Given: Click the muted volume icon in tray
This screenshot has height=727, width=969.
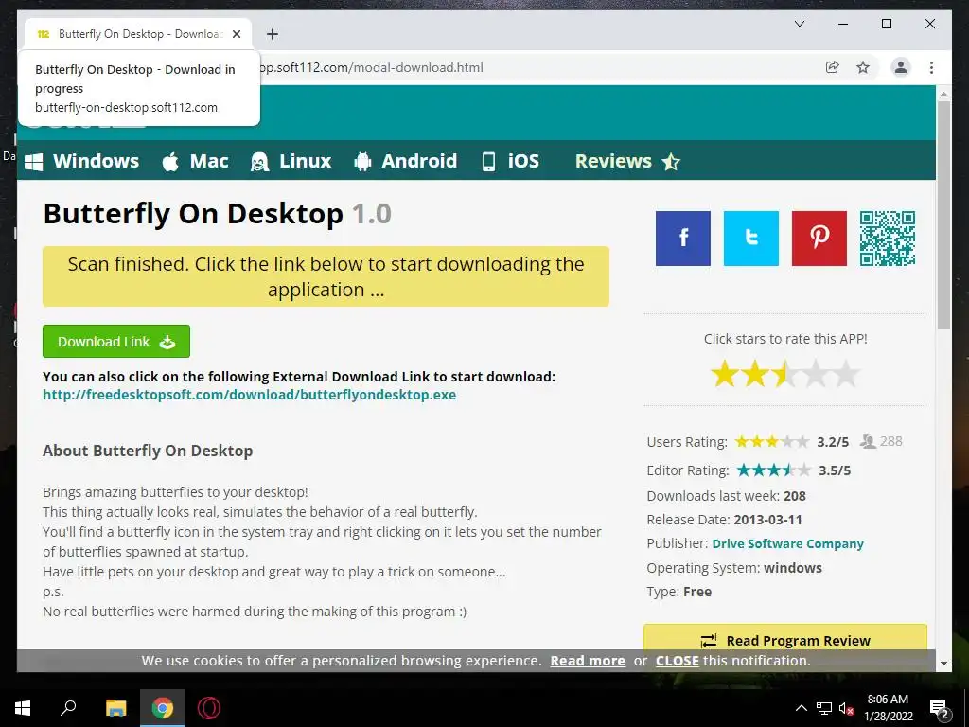Looking at the screenshot, I should click(x=846, y=708).
